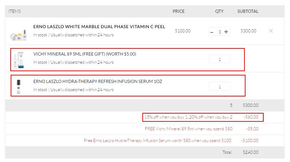
Task: Click quantity field showing 3
Action: [x=220, y=32]
